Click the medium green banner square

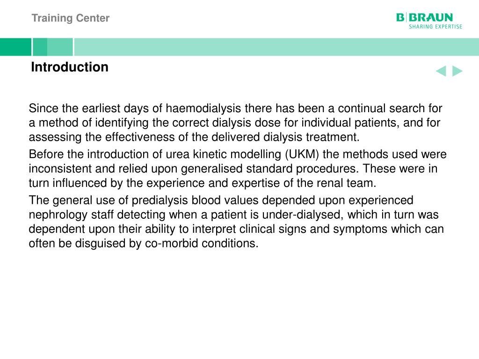pos(40,47)
